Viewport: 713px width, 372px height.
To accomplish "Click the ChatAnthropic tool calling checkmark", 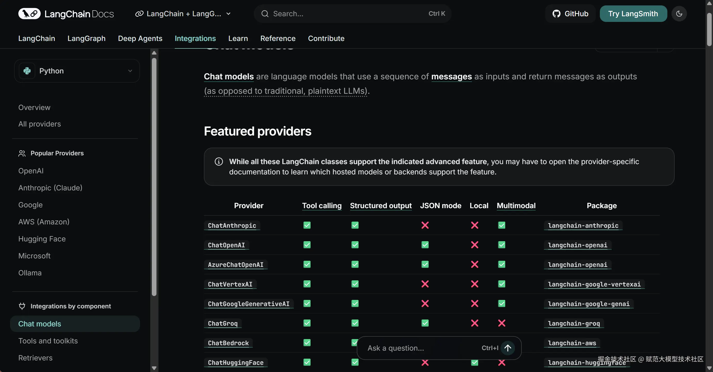I will pos(307,225).
